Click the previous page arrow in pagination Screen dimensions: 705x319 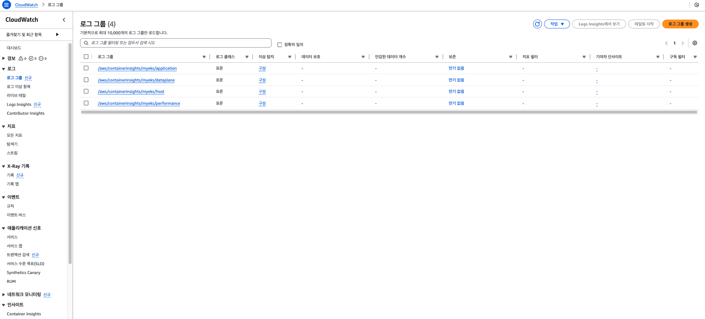[x=666, y=44]
